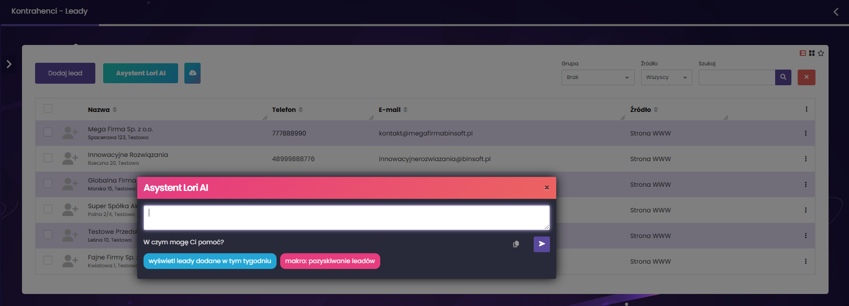Tick the select-all checkbox in header
Viewport: 849px width, 306px height.
[48, 109]
